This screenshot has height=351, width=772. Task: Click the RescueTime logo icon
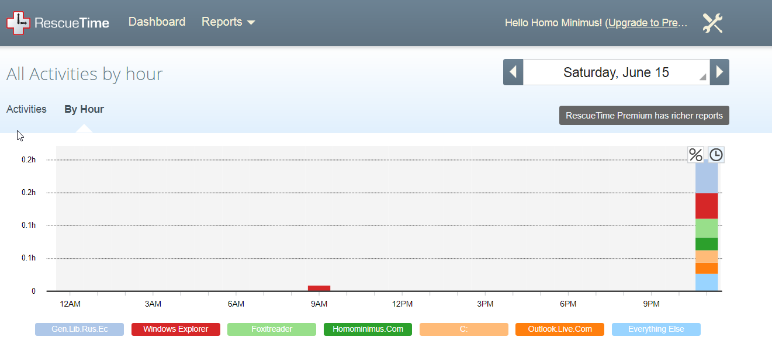pyautogui.click(x=18, y=23)
